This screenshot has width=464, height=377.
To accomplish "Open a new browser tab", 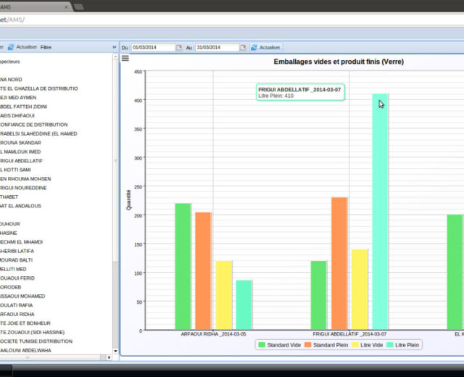I will [x=78, y=6].
